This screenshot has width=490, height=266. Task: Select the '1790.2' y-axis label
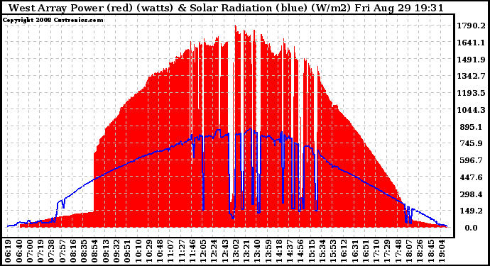click(x=472, y=26)
